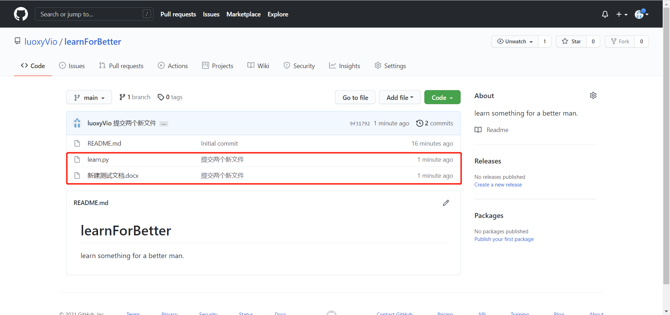Click the file icon of README.md row
Screen dimensions: 670x315
click(x=77, y=144)
